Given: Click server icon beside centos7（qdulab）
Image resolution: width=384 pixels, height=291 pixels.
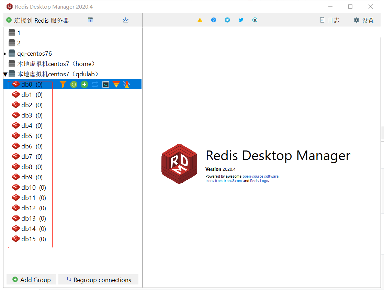Looking at the screenshot, I should tap(12, 74).
